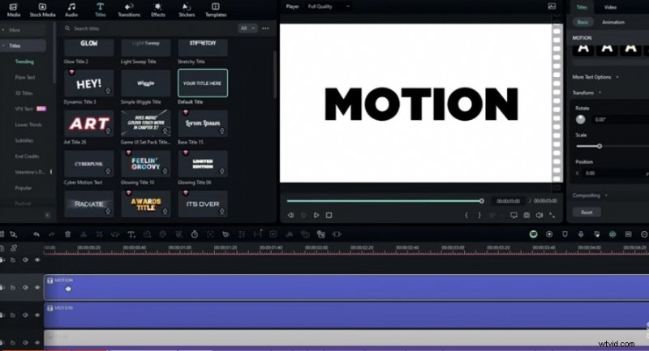The width and height of the screenshot is (649, 351).
Task: Click the three-dots more options icon beside the All filter
Action: click(x=265, y=28)
